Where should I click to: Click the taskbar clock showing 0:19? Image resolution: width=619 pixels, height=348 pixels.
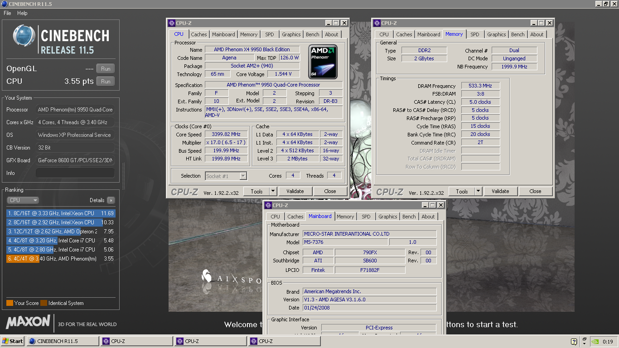pyautogui.click(x=608, y=342)
